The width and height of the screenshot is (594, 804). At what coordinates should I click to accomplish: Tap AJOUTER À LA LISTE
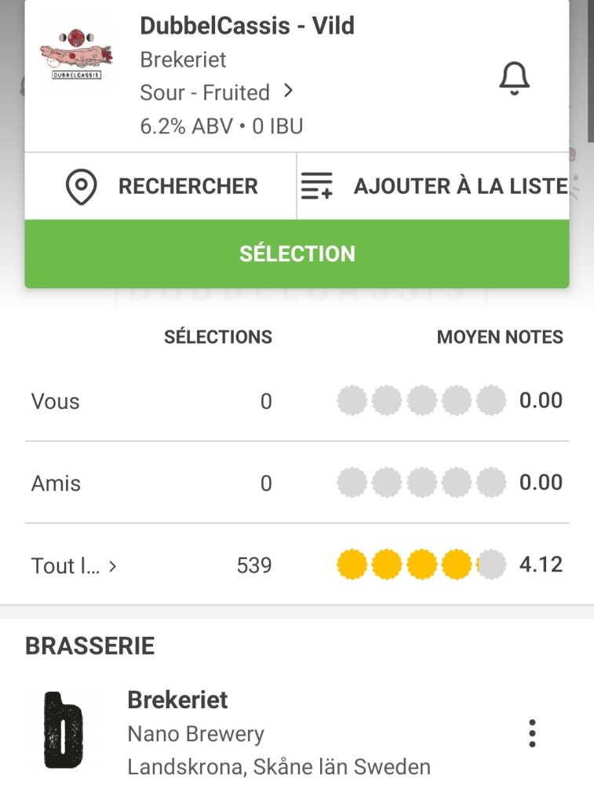pyautogui.click(x=460, y=187)
